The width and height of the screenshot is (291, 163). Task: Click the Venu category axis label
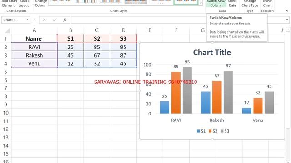(258, 120)
